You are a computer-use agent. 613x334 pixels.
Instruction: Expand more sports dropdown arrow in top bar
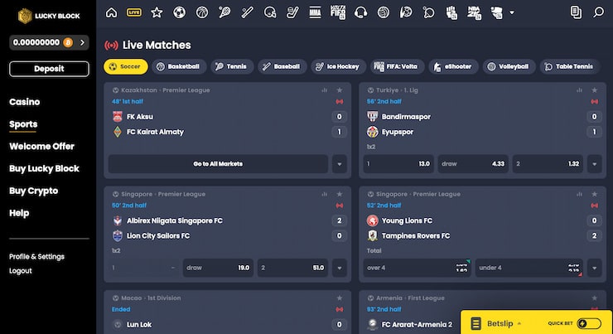[512, 12]
